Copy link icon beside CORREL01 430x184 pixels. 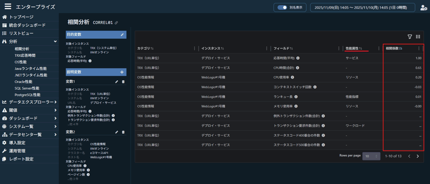point(116,23)
